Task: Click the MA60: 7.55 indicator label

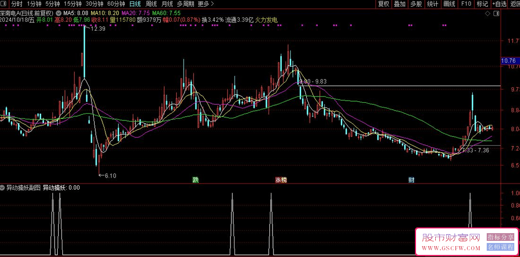Action: point(166,13)
